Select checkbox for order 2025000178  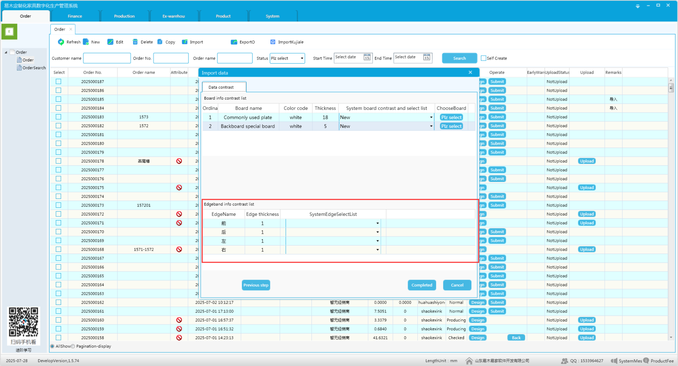coord(58,161)
